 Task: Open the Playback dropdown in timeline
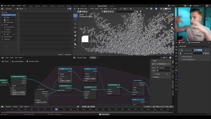(9, 107)
